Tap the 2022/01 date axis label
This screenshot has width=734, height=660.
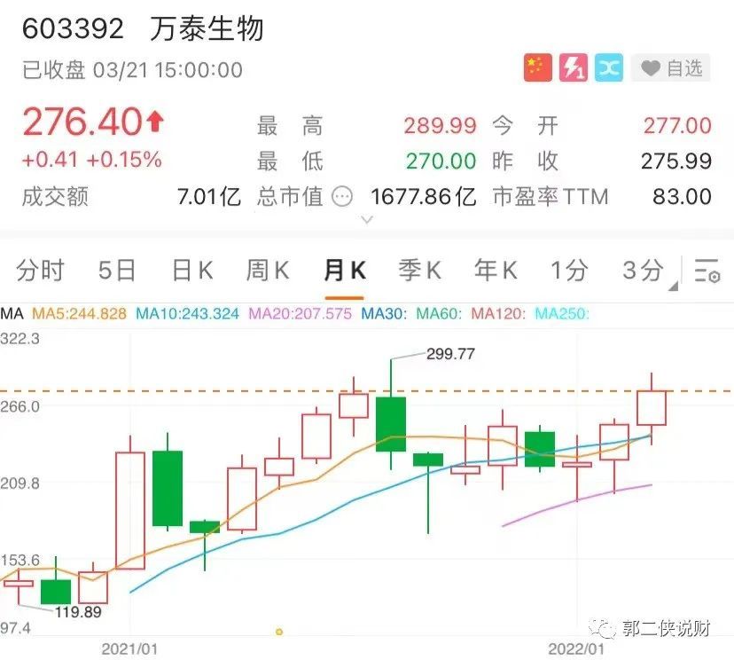tap(576, 649)
